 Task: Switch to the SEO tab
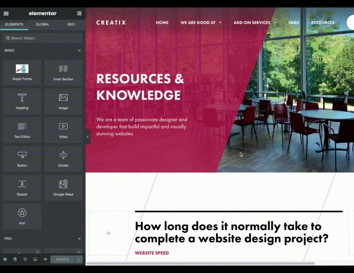click(x=71, y=25)
